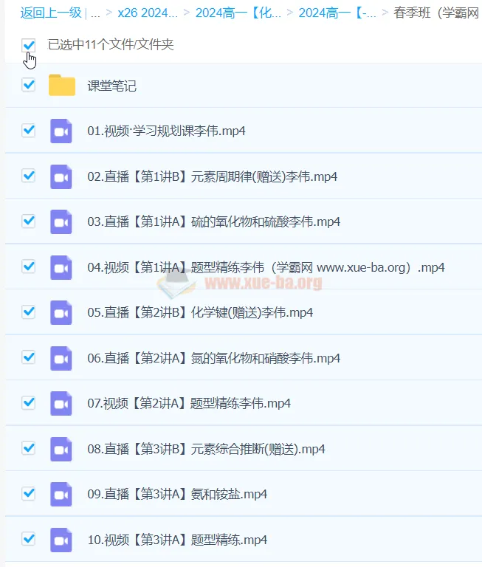Image resolution: width=482 pixels, height=567 pixels.
Task: Click video icon for 06.直播 氮的氧化物和硝酸
Action: [61, 358]
